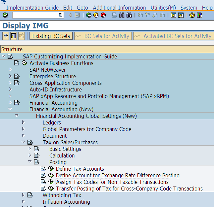Viewport: 214px width, 207px height.
Task: Click Activated BC Sets for Activity button
Action: pyautogui.click(x=174, y=36)
